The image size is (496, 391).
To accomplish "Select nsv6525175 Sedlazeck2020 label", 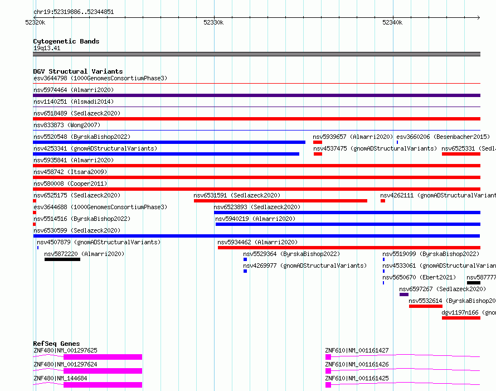I will point(77,195).
